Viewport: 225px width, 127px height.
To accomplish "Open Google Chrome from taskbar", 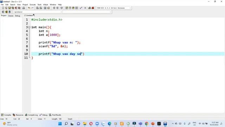I will point(147,123).
